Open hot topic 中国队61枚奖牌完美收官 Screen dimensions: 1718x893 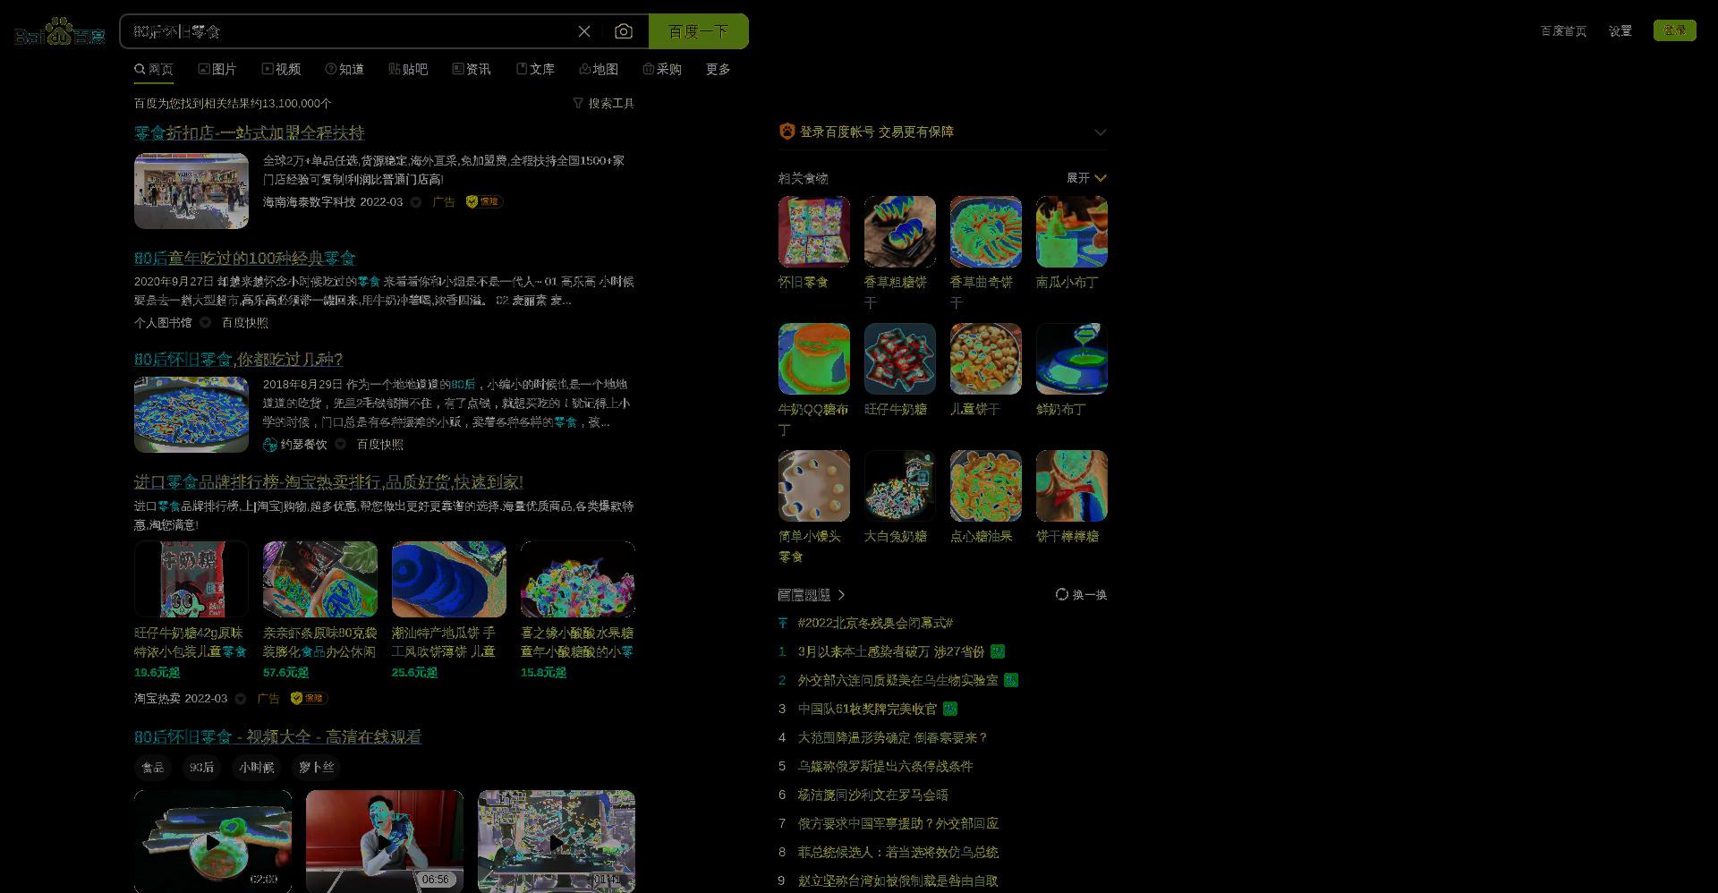pos(867,709)
